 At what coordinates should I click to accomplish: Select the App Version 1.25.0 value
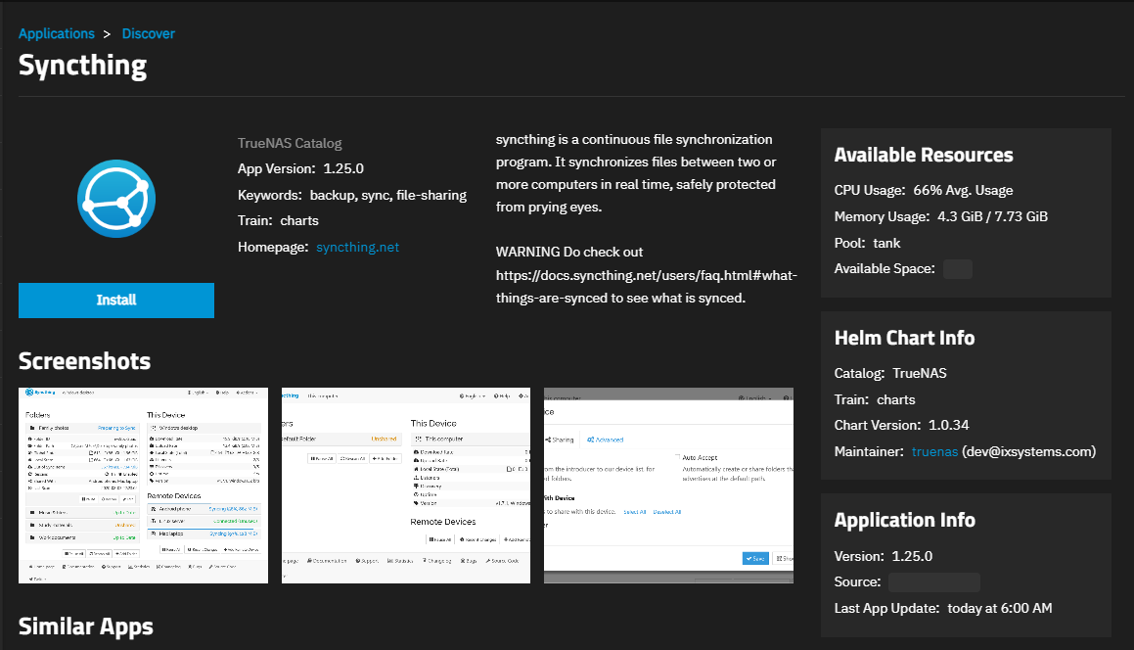[343, 168]
